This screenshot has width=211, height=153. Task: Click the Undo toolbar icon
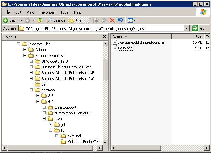(x=120, y=20)
